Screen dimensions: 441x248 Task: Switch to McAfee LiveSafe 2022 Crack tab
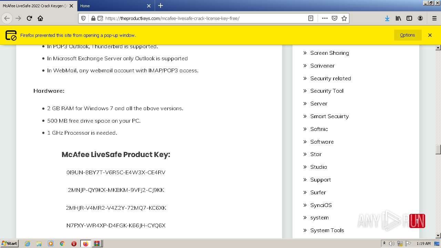click(38, 6)
